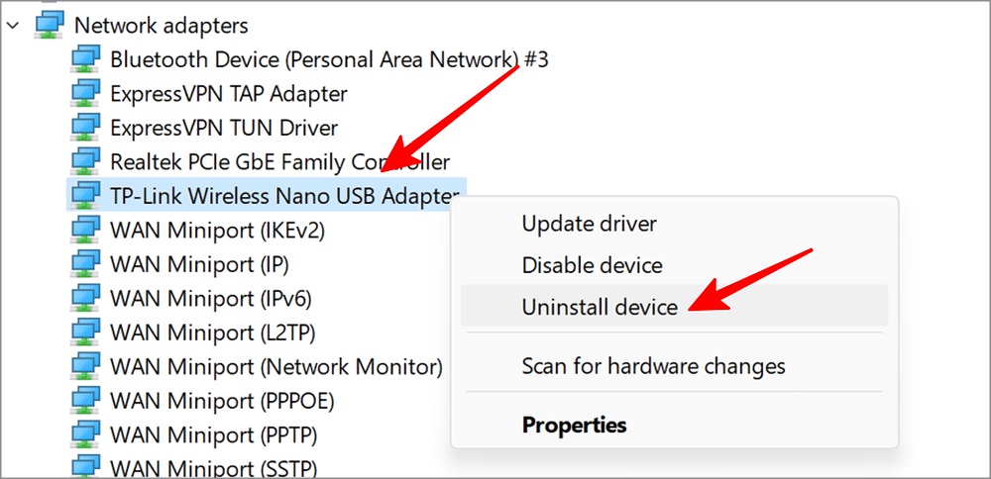Select WAN Miniport (SSTP) entry

213,467
